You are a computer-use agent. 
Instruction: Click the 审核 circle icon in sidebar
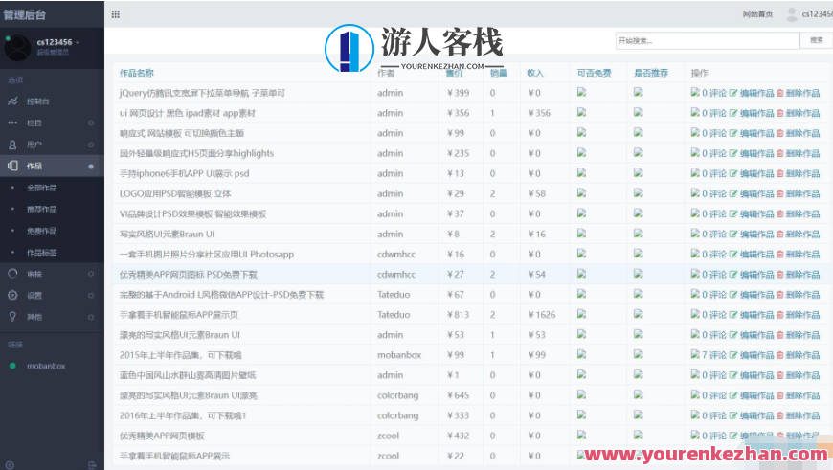coord(12,274)
